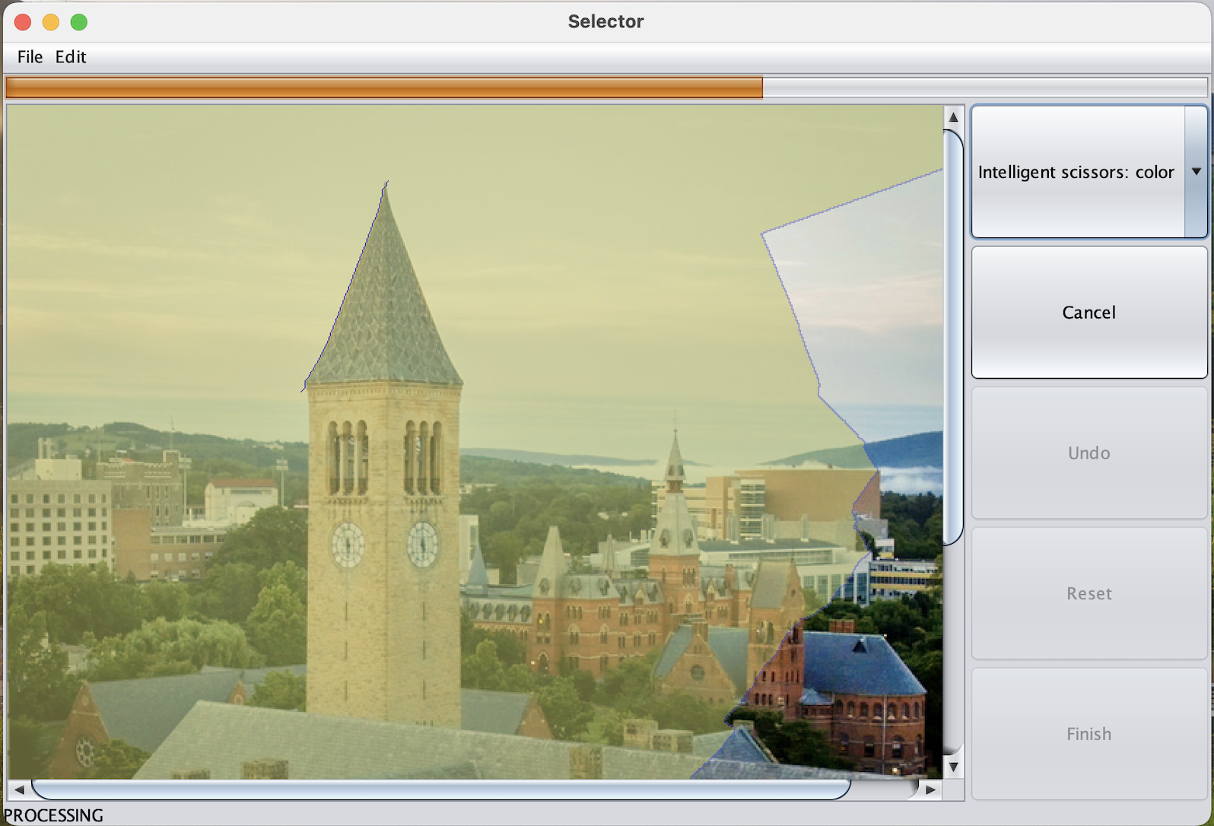This screenshot has height=826, width=1214.
Task: Open the Edit menu
Action: coord(71,57)
